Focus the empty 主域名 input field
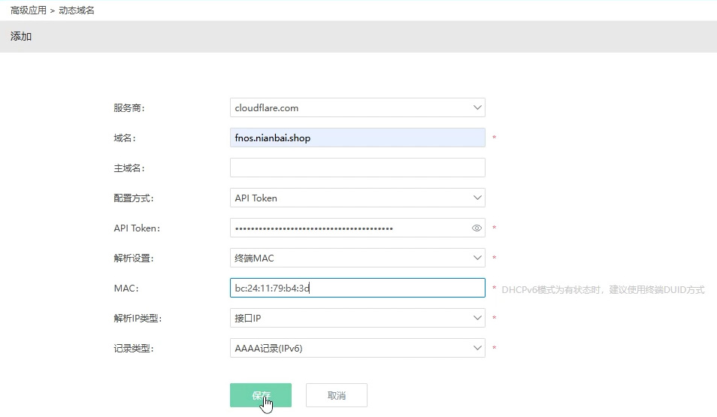717x417 pixels. 357,168
